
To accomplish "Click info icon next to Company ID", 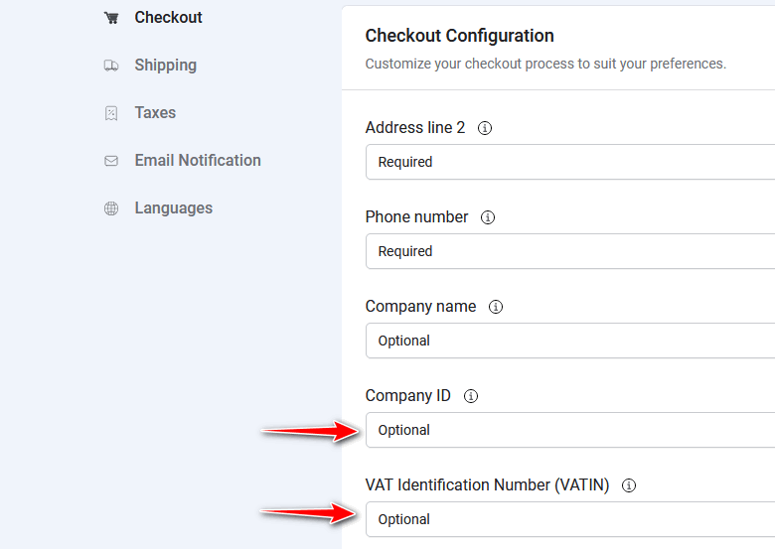I will [471, 396].
